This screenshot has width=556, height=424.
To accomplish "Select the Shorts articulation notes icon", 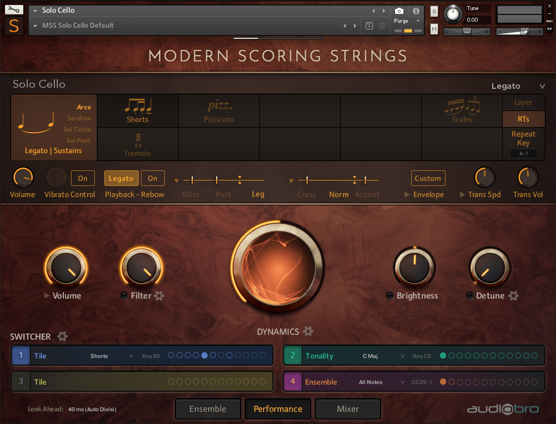I will [x=138, y=105].
